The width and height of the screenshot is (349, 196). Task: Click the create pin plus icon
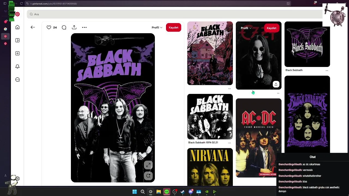click(17, 53)
